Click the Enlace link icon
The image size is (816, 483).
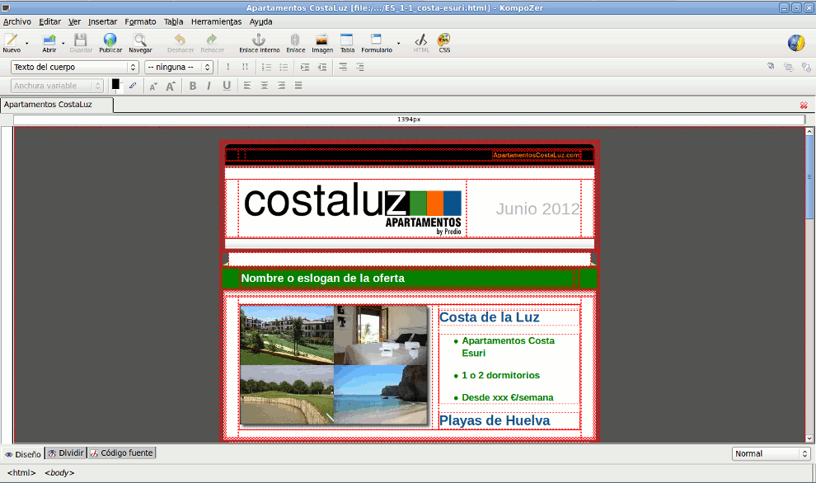pyautogui.click(x=295, y=43)
